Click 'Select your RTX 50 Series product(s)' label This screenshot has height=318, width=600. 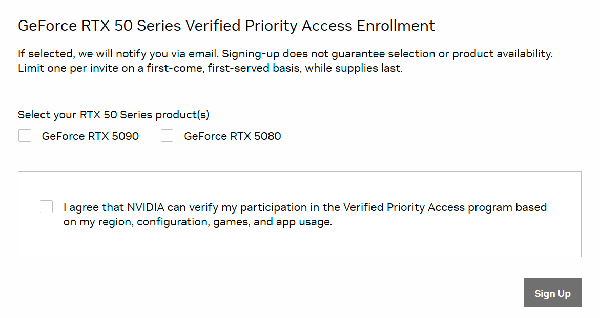coord(113,115)
